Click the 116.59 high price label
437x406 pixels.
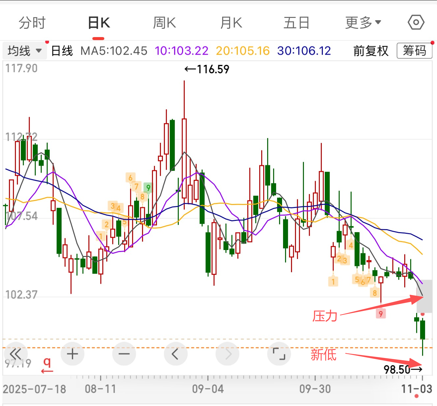(207, 69)
